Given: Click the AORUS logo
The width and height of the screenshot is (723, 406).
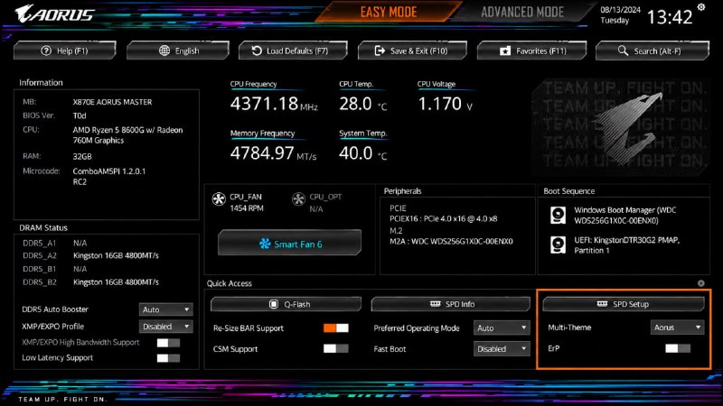Looking at the screenshot, I should [x=54, y=14].
